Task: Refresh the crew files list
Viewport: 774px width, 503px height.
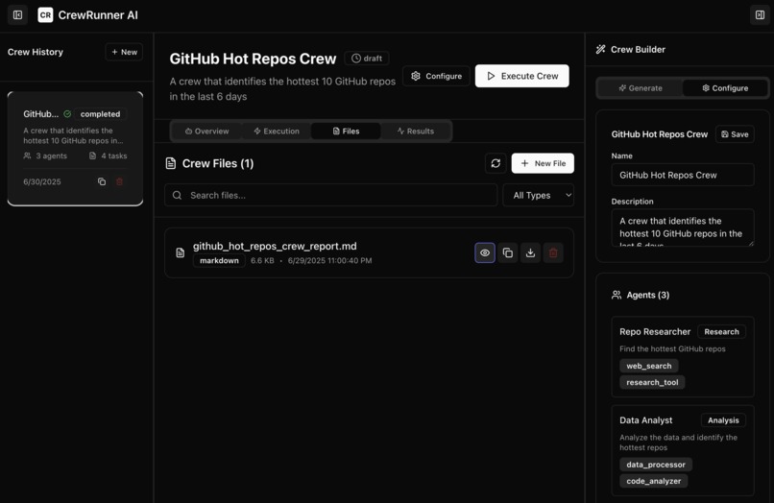Action: (496, 163)
